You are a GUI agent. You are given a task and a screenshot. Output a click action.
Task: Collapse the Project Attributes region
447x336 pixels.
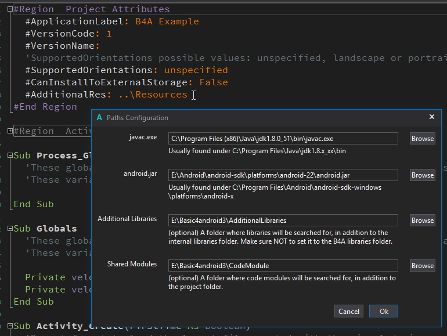click(10, 9)
